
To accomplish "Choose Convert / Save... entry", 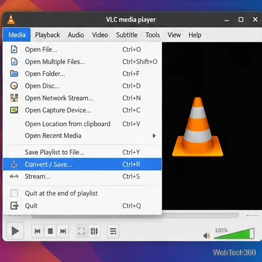I will pos(82,164).
